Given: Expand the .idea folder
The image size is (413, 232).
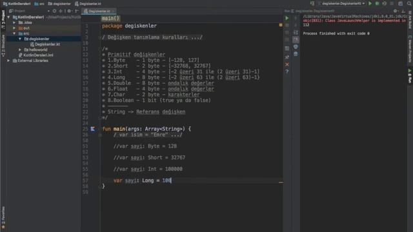Looking at the screenshot, I should pyautogui.click(x=14, y=23).
